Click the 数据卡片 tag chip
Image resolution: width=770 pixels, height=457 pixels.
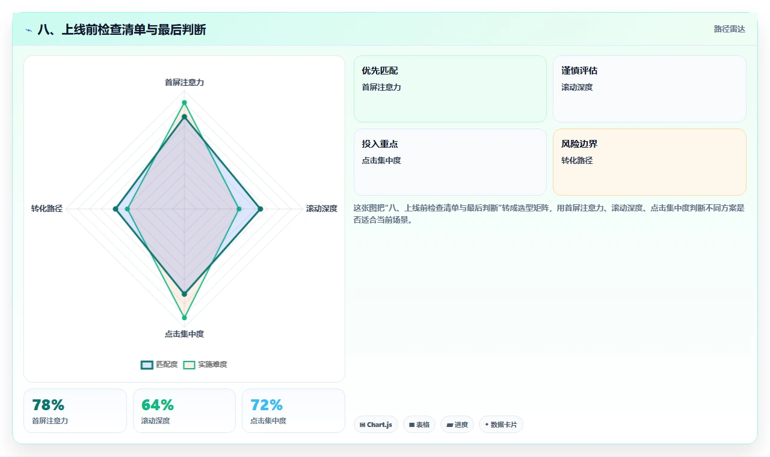[x=501, y=425]
